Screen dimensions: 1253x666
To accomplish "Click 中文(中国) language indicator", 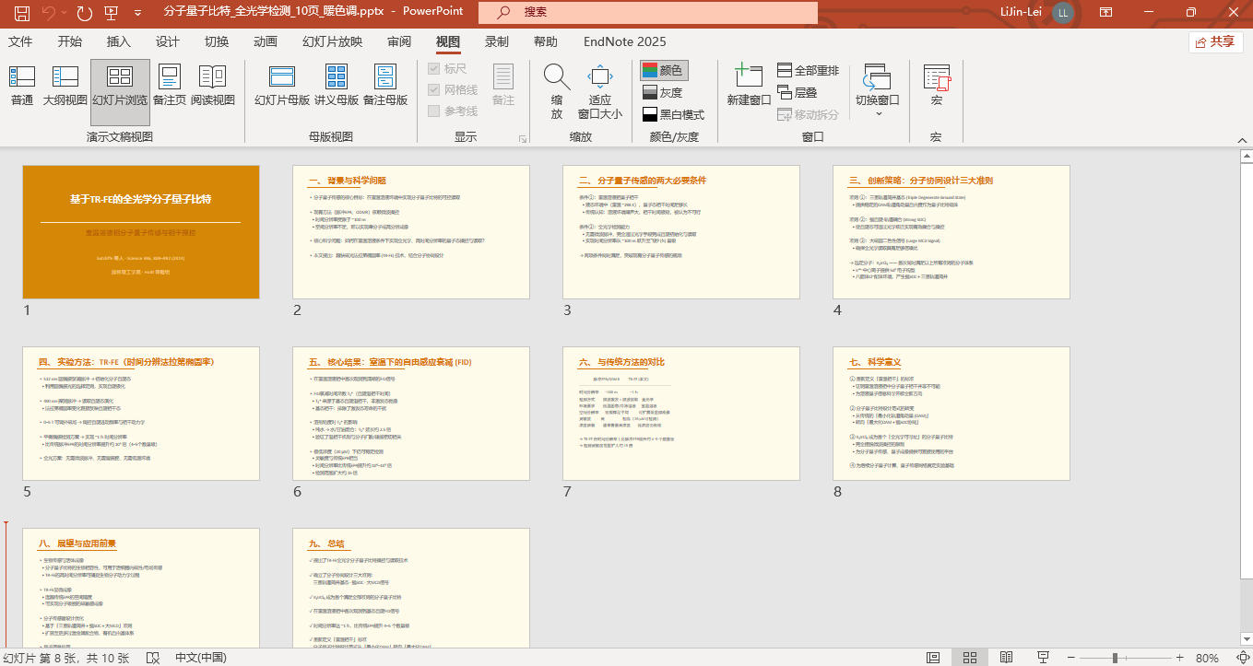I will (200, 658).
